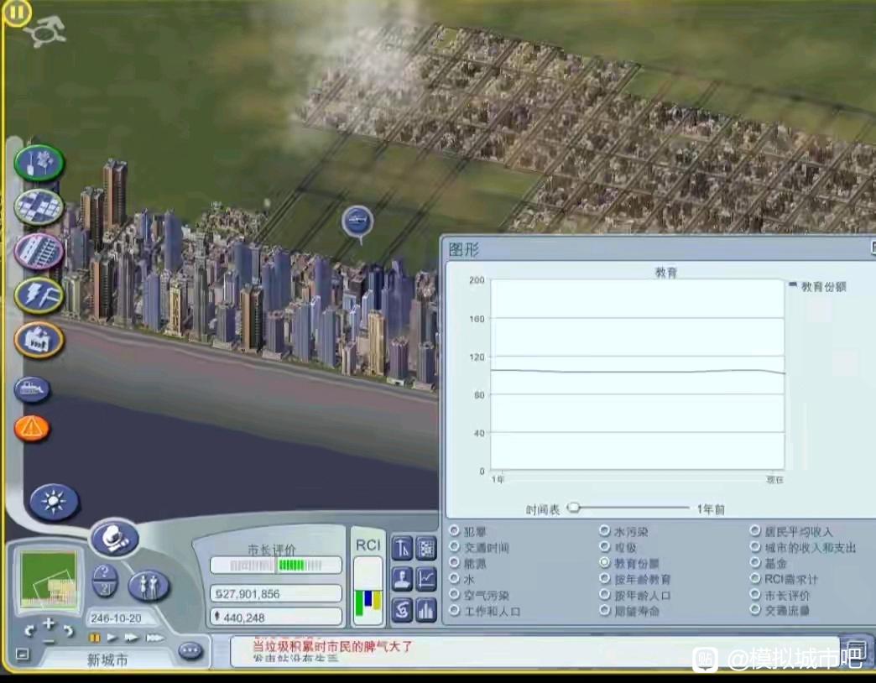Click the orange emergency warning icon
Screen dimensions: 876x683
[x=32, y=428]
